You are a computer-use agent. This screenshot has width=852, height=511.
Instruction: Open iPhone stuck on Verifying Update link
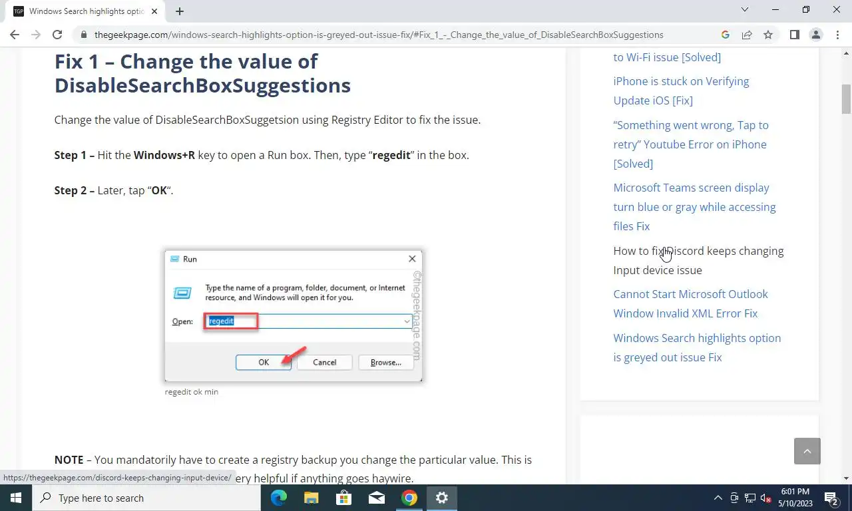coord(681,90)
